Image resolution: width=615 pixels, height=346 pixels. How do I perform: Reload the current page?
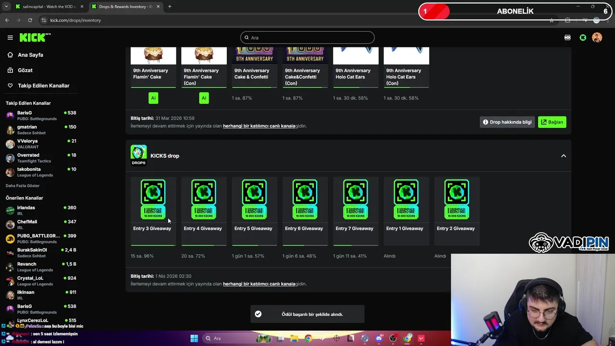click(30, 20)
